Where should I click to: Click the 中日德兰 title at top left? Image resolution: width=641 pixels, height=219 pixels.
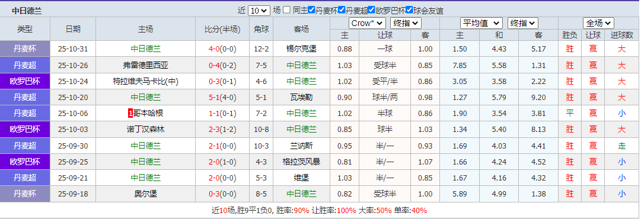27,11
